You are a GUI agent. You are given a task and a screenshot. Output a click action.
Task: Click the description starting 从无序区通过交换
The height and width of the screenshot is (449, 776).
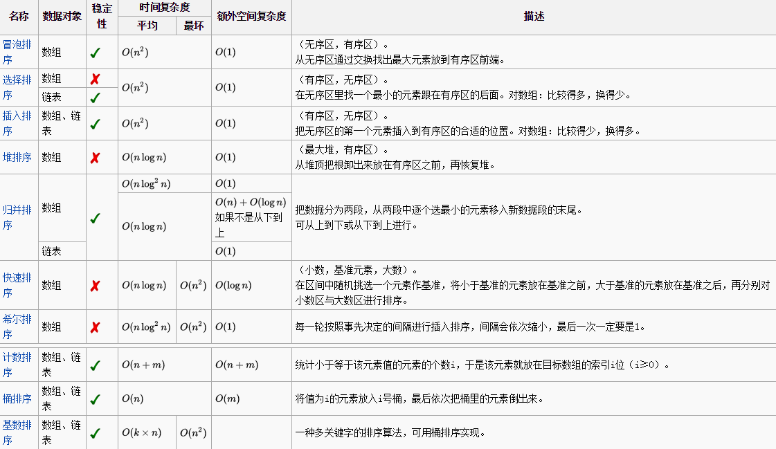(x=400, y=59)
